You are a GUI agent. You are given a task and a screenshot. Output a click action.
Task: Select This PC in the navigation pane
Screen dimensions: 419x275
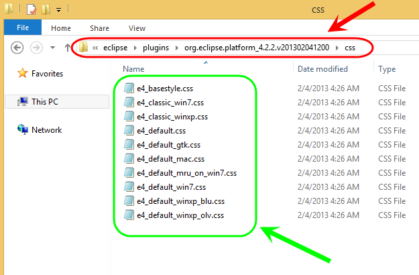click(45, 102)
